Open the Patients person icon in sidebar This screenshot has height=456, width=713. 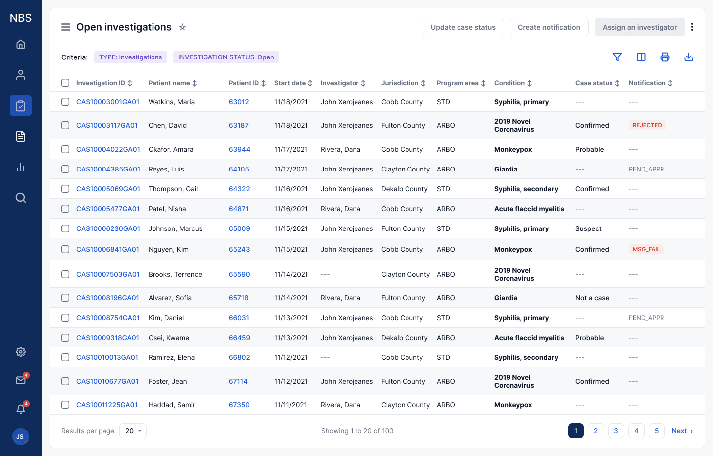pos(21,75)
